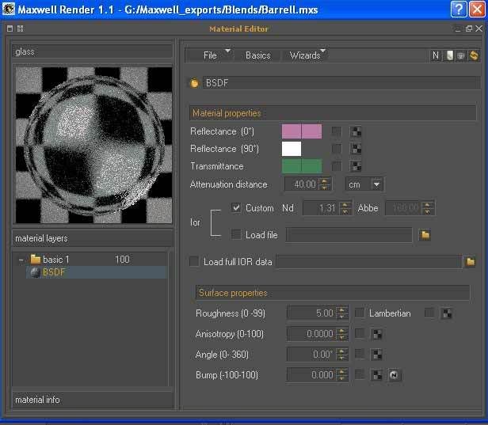Open the Wizards dropdown menu

(307, 55)
